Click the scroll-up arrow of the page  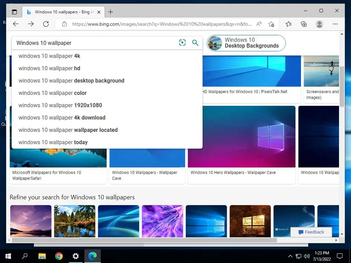click(342, 34)
